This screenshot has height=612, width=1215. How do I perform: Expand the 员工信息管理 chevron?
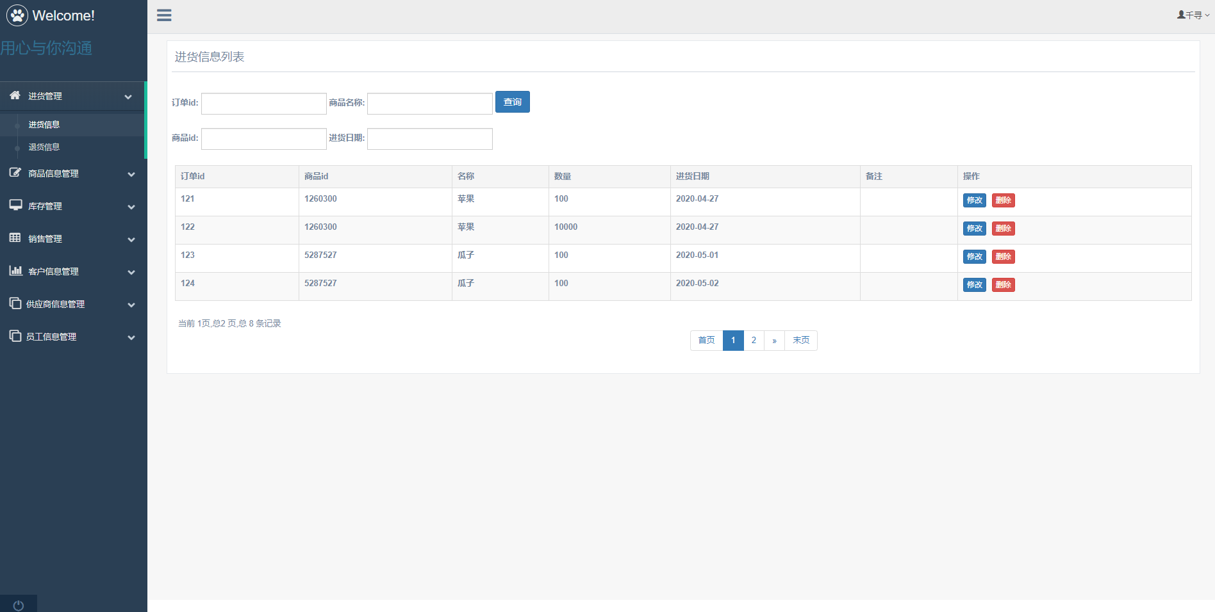[x=131, y=337]
